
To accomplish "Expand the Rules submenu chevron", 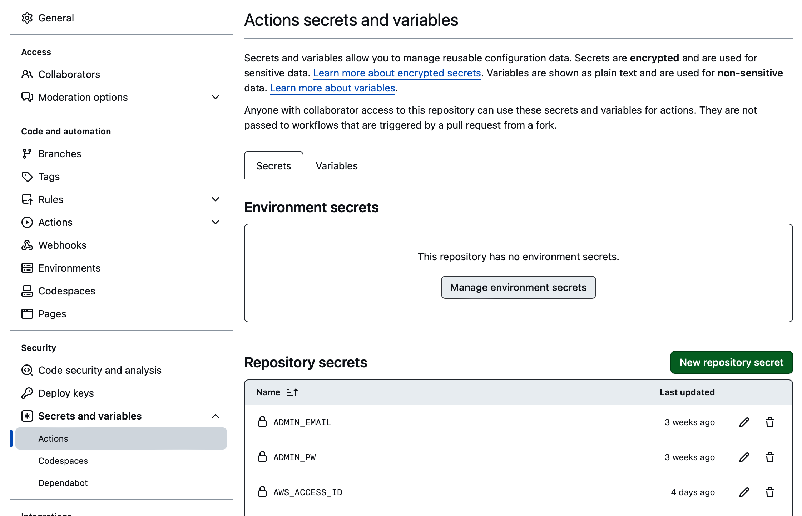I will (215, 199).
